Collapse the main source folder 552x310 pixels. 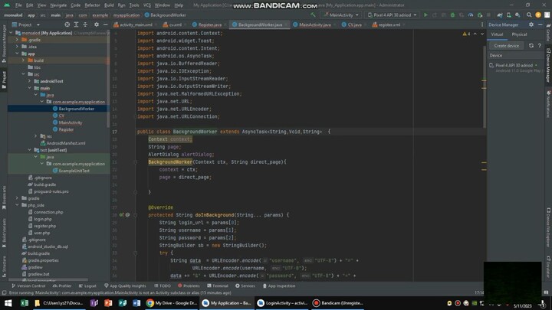click(x=30, y=88)
